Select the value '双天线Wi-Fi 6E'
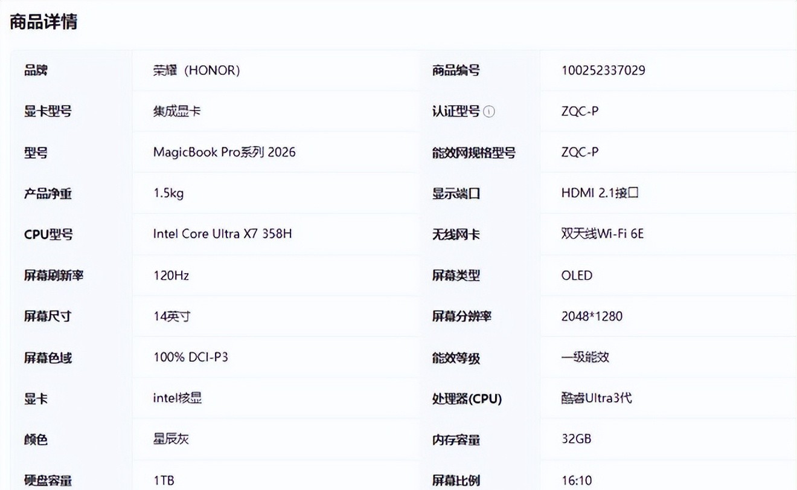 pyautogui.click(x=603, y=233)
